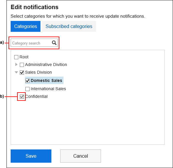Switch to the Categories tab
The height and width of the screenshot is (168, 173).
click(x=25, y=26)
